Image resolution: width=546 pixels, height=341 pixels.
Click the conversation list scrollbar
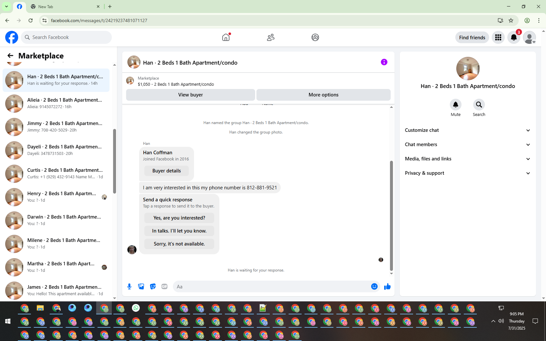114,161
